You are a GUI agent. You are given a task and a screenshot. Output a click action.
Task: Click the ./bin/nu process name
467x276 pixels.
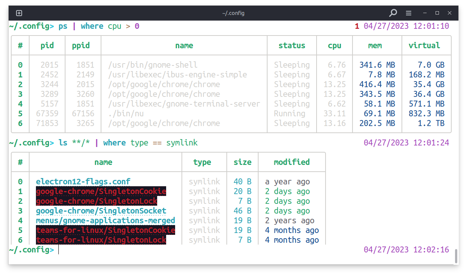pos(126,114)
